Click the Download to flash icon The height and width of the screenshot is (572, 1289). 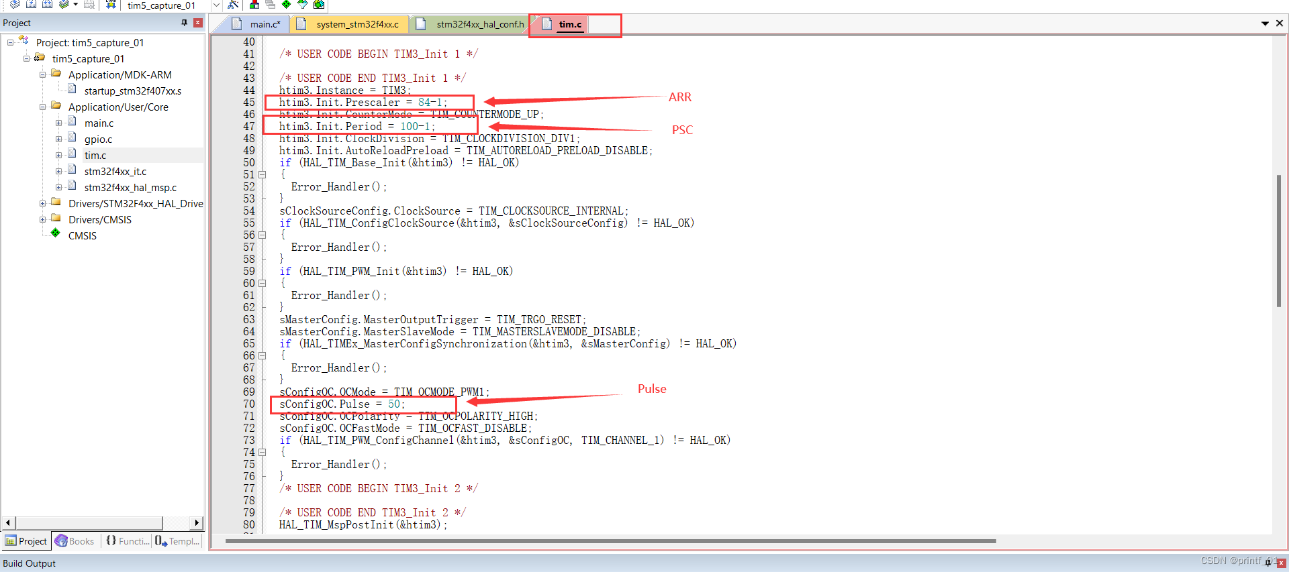(111, 4)
